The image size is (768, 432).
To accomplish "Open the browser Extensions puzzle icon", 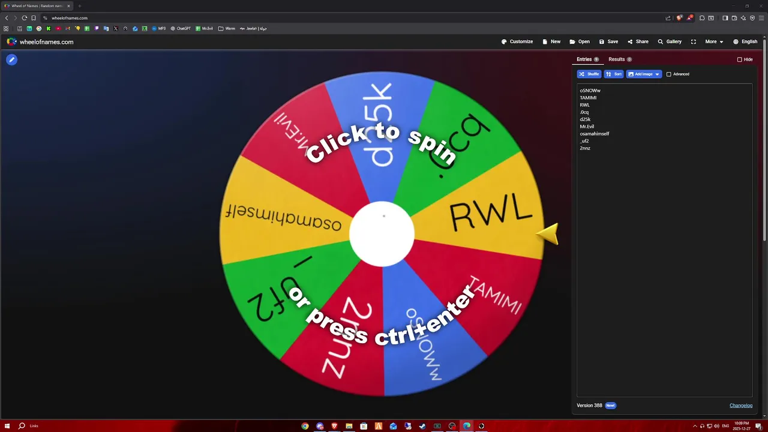I will point(702,18).
